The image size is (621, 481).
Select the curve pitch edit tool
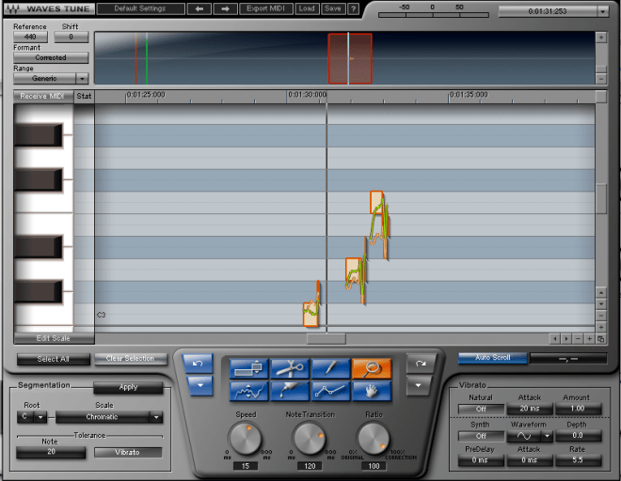point(248,391)
